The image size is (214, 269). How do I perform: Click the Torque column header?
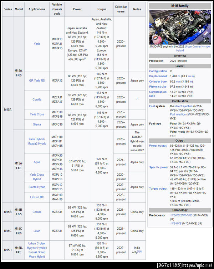pos(102,9)
